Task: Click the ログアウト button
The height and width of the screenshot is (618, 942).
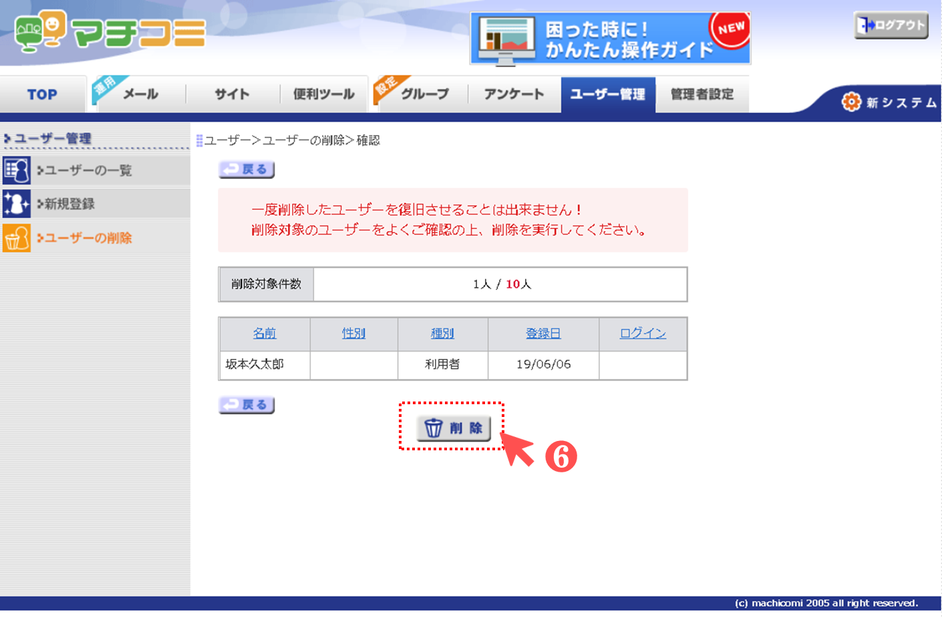Action: click(x=891, y=25)
